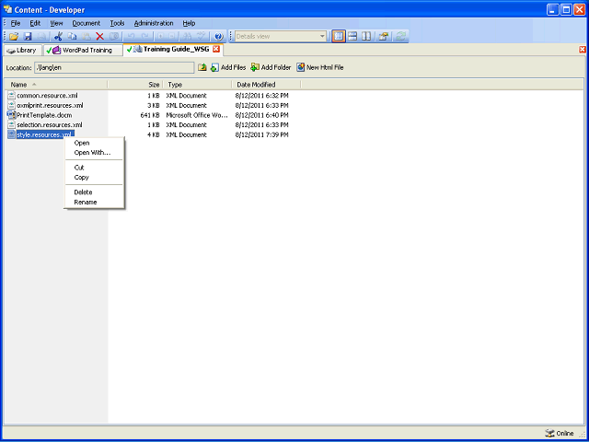The width and height of the screenshot is (589, 442).
Task: Click the Location path field
Action: [x=114, y=67]
